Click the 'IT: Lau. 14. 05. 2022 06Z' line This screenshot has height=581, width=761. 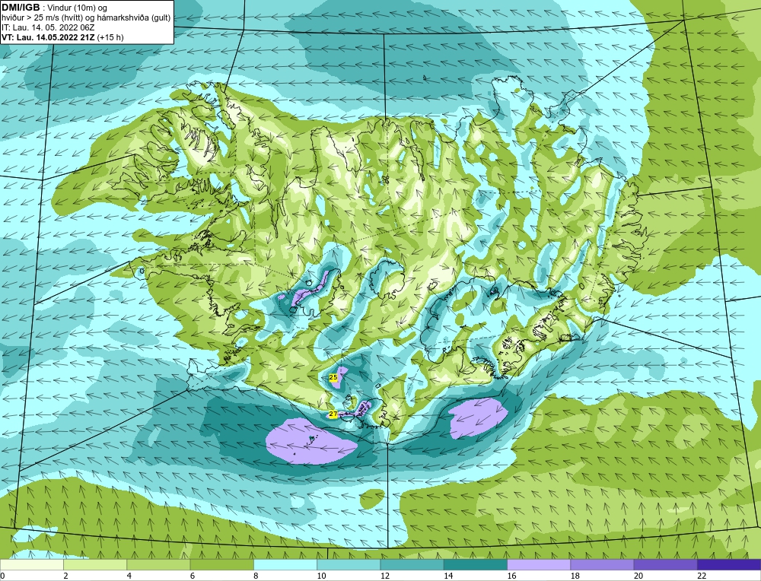(47, 27)
